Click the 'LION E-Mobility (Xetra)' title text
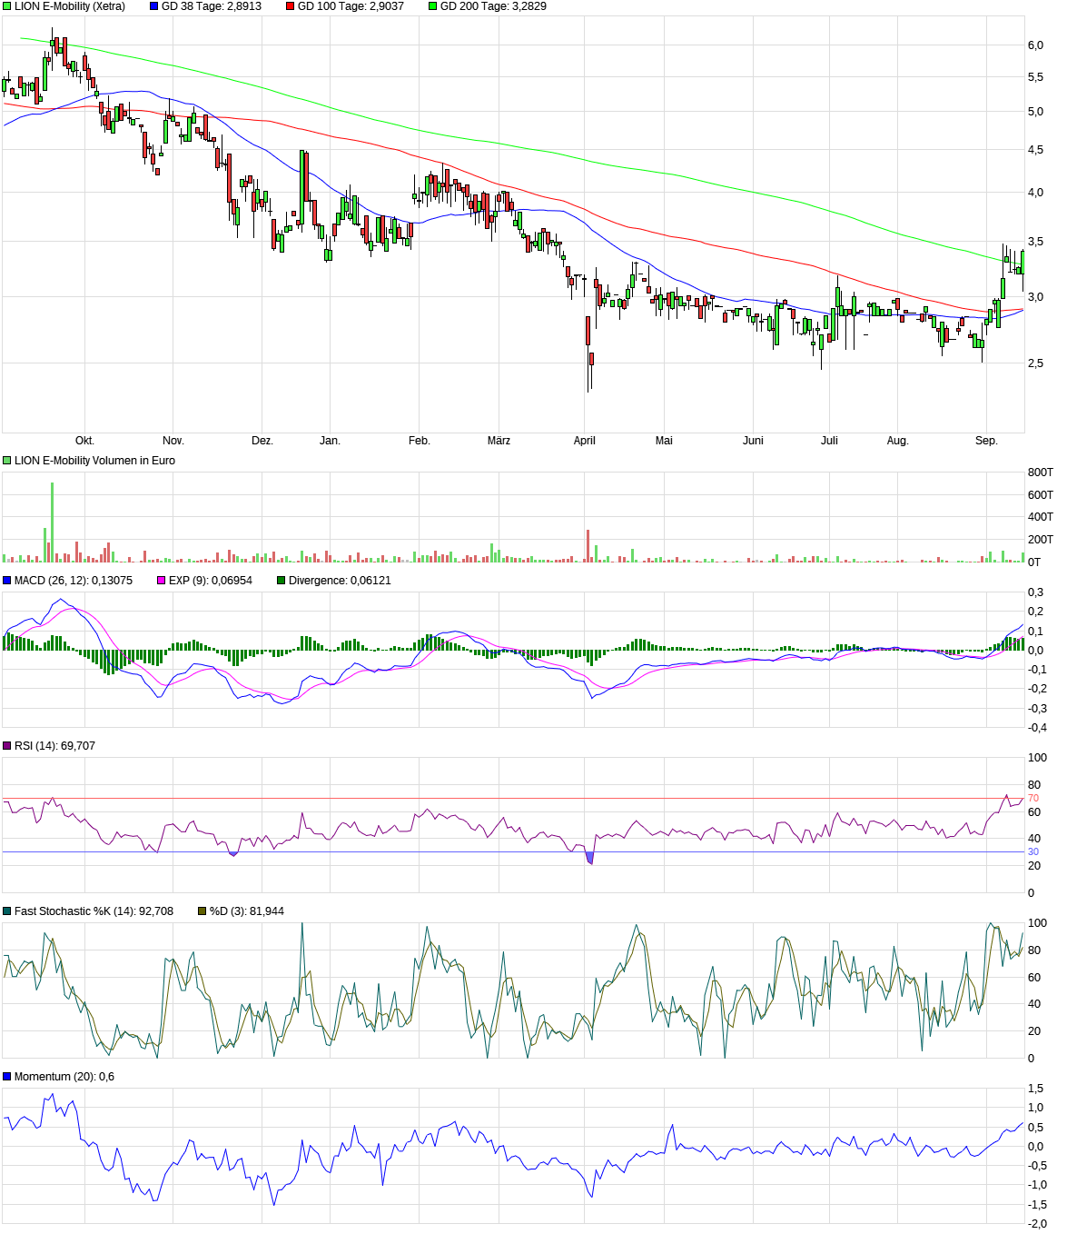Image resolution: width=1067 pixels, height=1234 pixels. [70, 6]
